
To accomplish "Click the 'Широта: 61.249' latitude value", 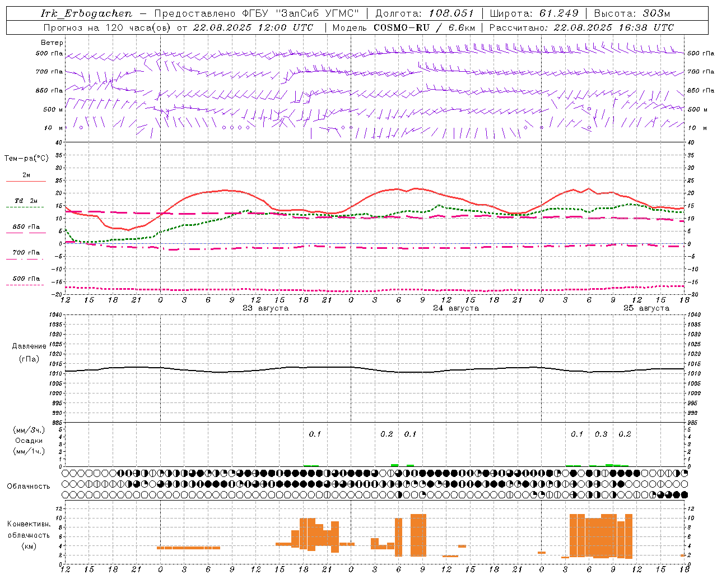I will 534,13.
